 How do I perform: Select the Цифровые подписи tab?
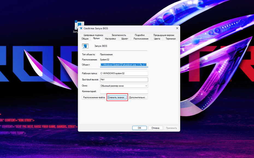(x=93, y=35)
